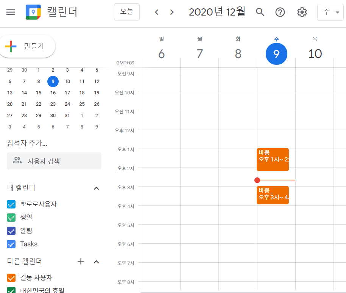
Task: Open the 바쁨 event at 오후 3시
Action: coord(273,195)
